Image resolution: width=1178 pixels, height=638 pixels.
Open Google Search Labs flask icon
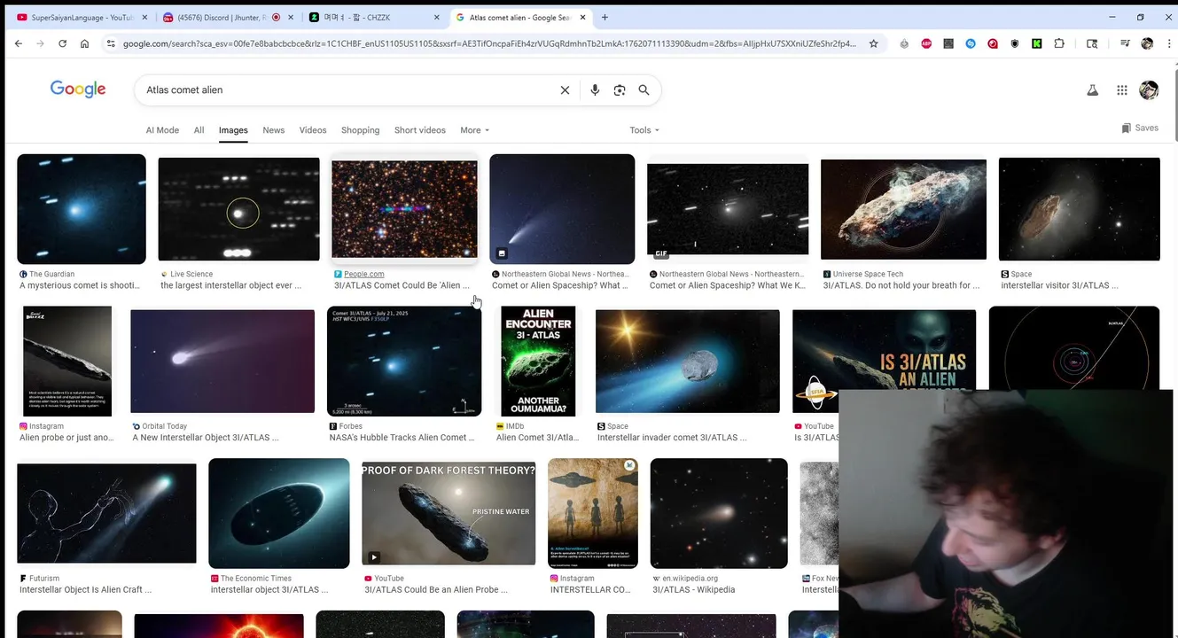[x=1093, y=90]
